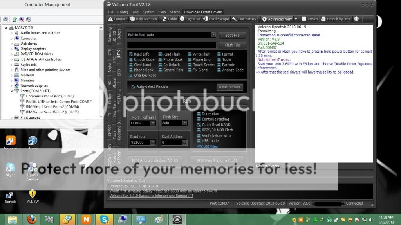Open the MTK USB Video link

coord(207,146)
